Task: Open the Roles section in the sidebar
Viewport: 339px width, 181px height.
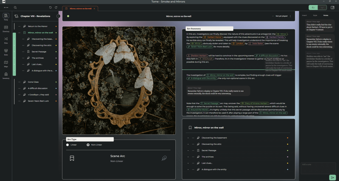Action: click(x=6, y=52)
